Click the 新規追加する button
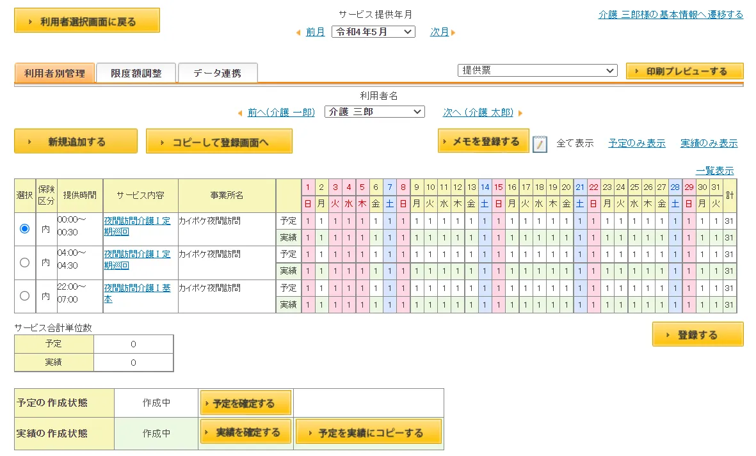This screenshot has height=456, width=756. point(76,141)
